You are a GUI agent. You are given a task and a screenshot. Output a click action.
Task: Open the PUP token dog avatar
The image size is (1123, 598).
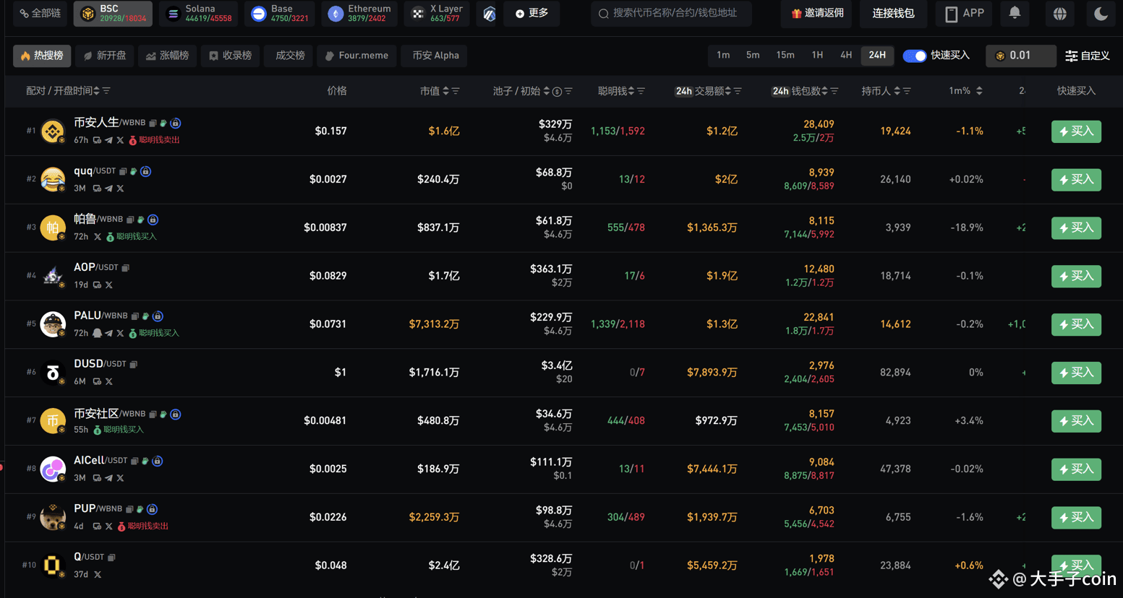pyautogui.click(x=53, y=517)
